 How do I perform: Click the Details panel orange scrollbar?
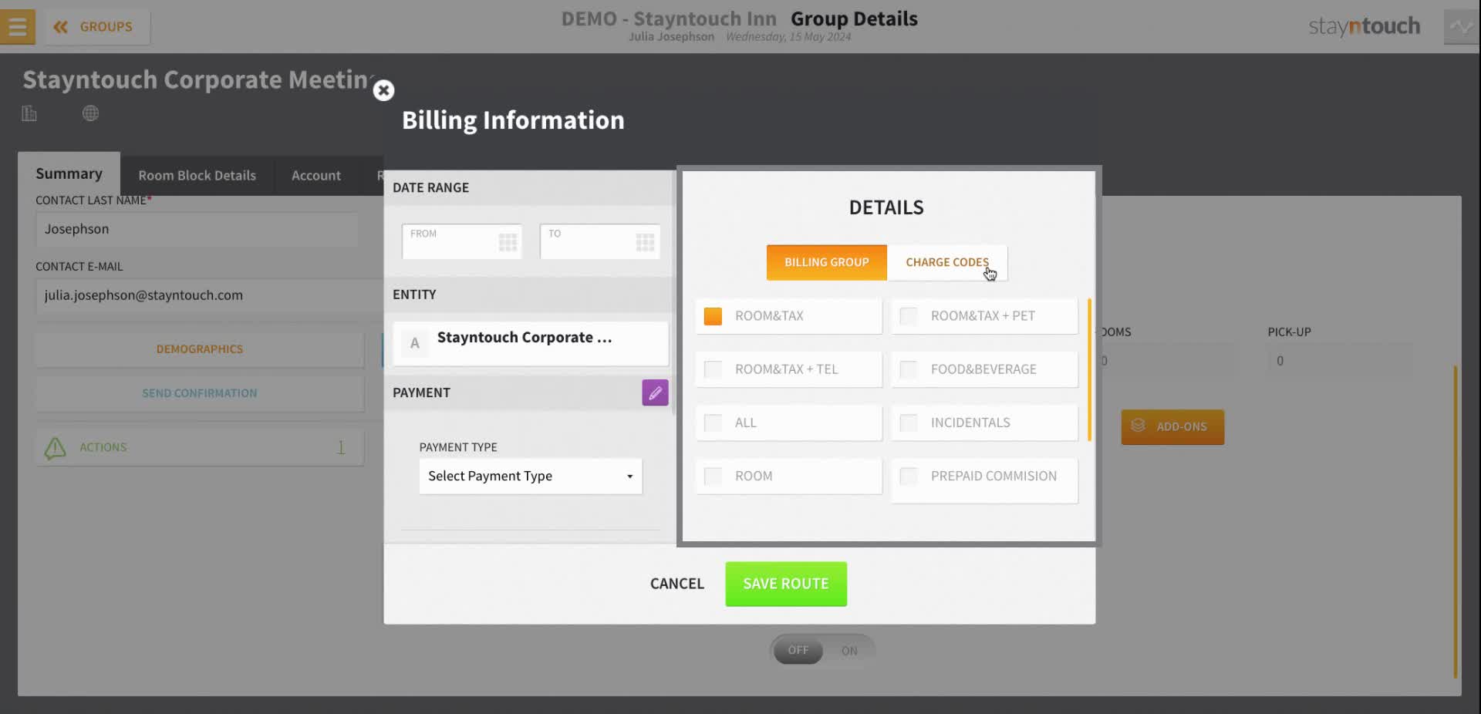(x=1089, y=370)
